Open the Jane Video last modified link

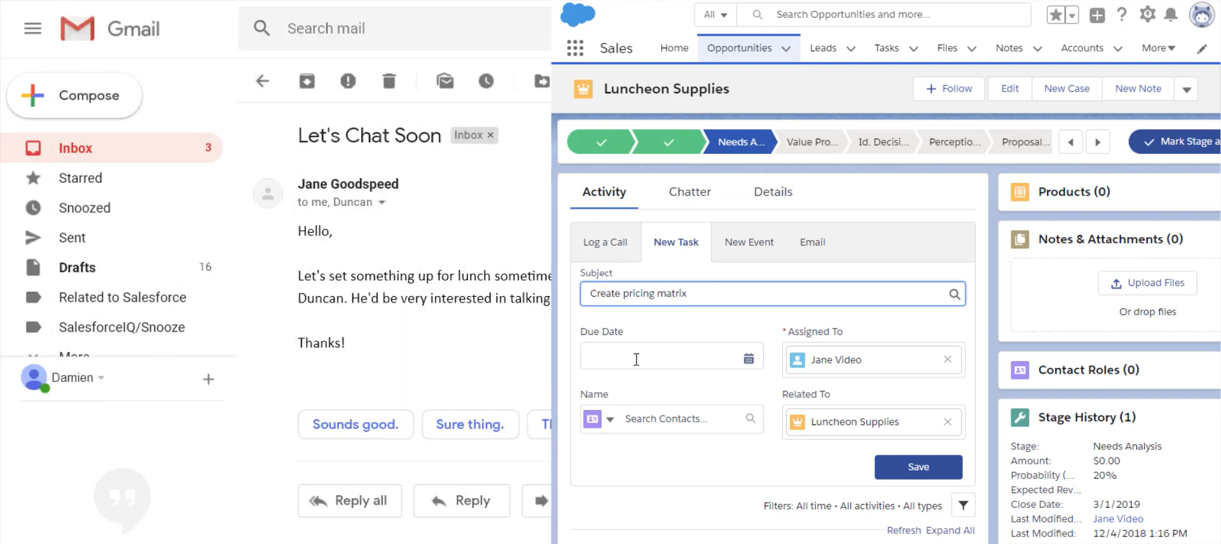pyautogui.click(x=1118, y=519)
